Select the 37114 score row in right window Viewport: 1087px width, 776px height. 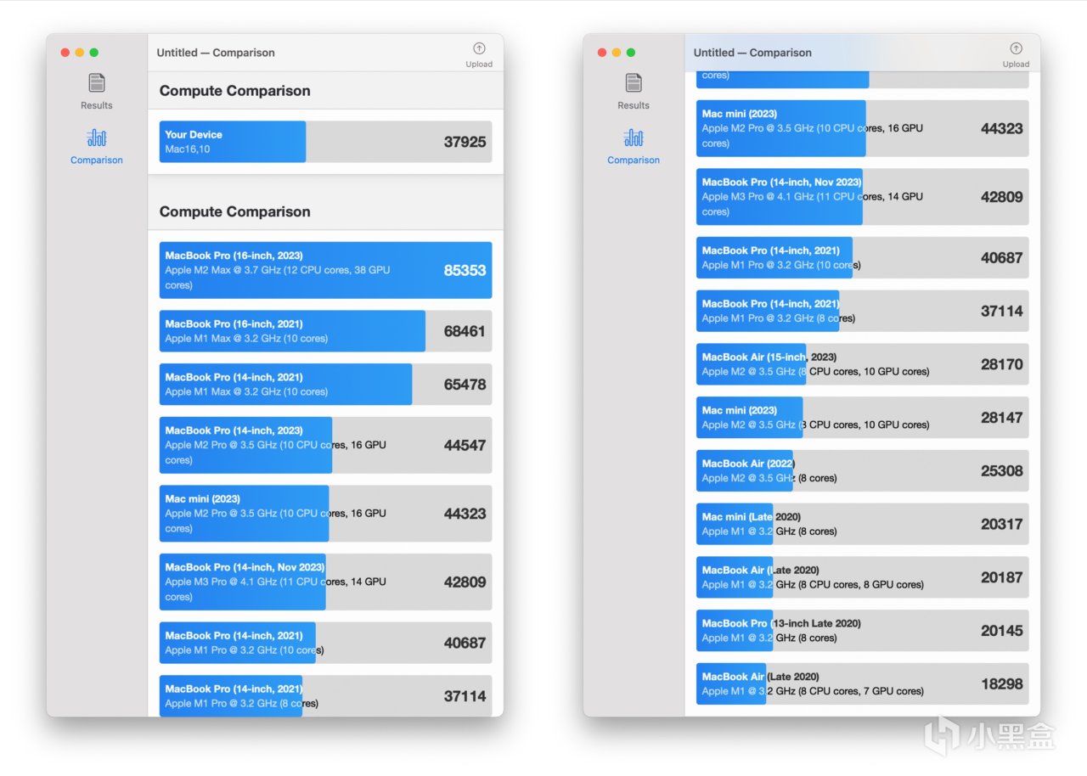click(x=862, y=311)
